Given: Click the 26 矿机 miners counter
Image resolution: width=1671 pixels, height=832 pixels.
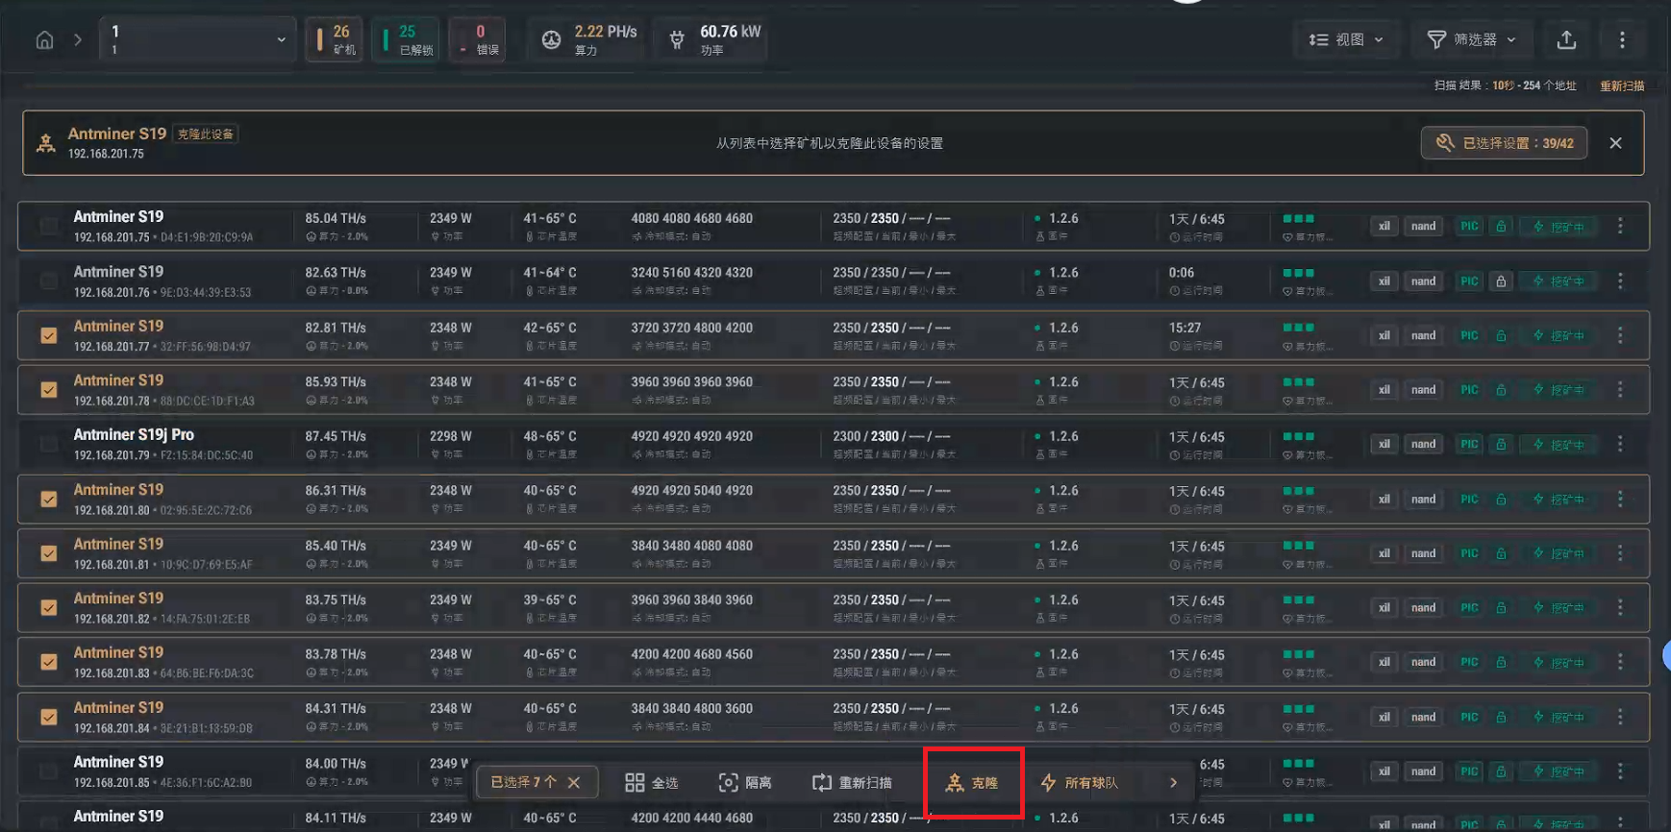Looking at the screenshot, I should click(335, 40).
